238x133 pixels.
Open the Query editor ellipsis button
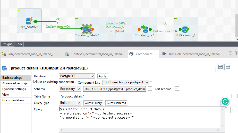[233, 110]
